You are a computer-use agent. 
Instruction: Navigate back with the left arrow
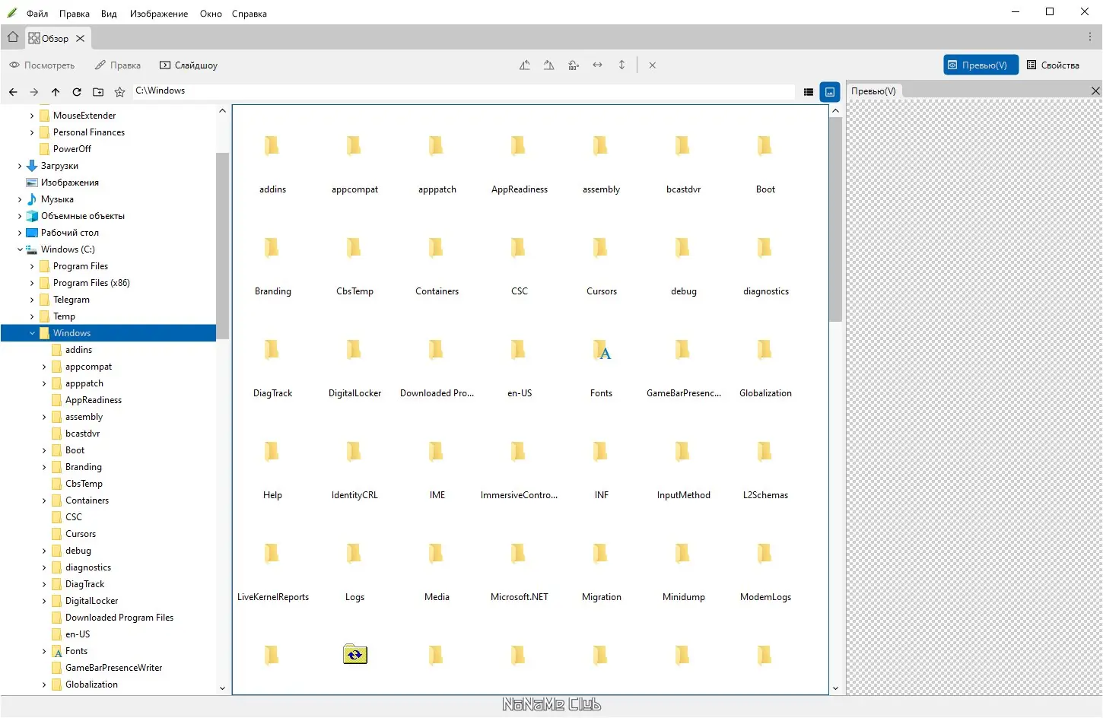click(x=13, y=92)
